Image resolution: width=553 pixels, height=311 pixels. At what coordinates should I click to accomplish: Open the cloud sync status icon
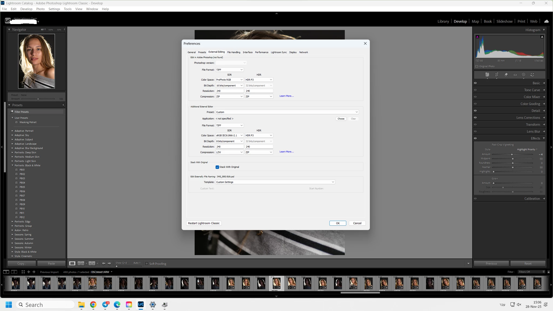click(546, 21)
